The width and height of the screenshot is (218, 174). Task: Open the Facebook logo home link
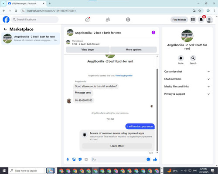(6, 20)
